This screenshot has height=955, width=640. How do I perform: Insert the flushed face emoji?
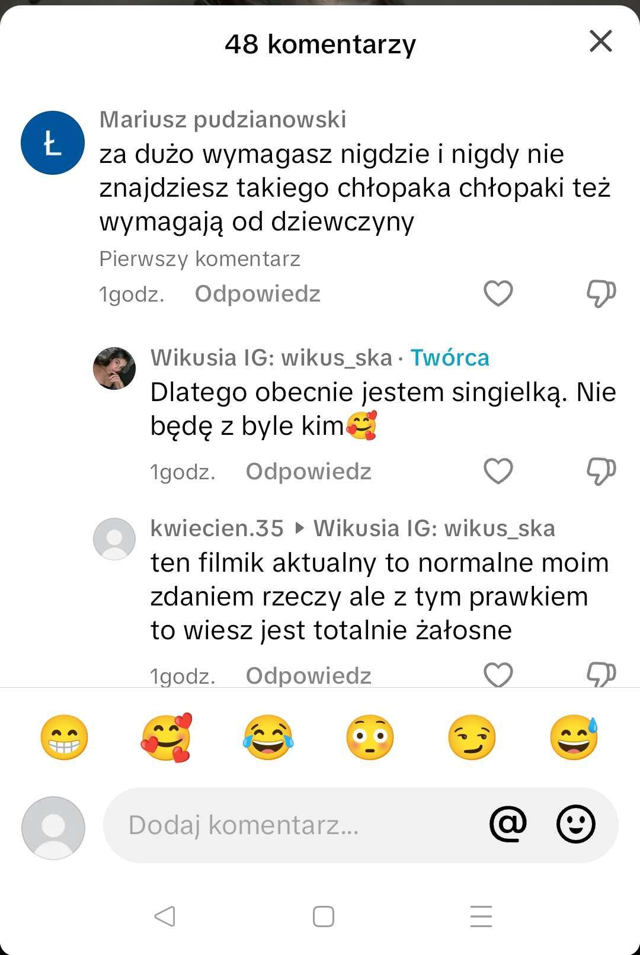coord(370,738)
